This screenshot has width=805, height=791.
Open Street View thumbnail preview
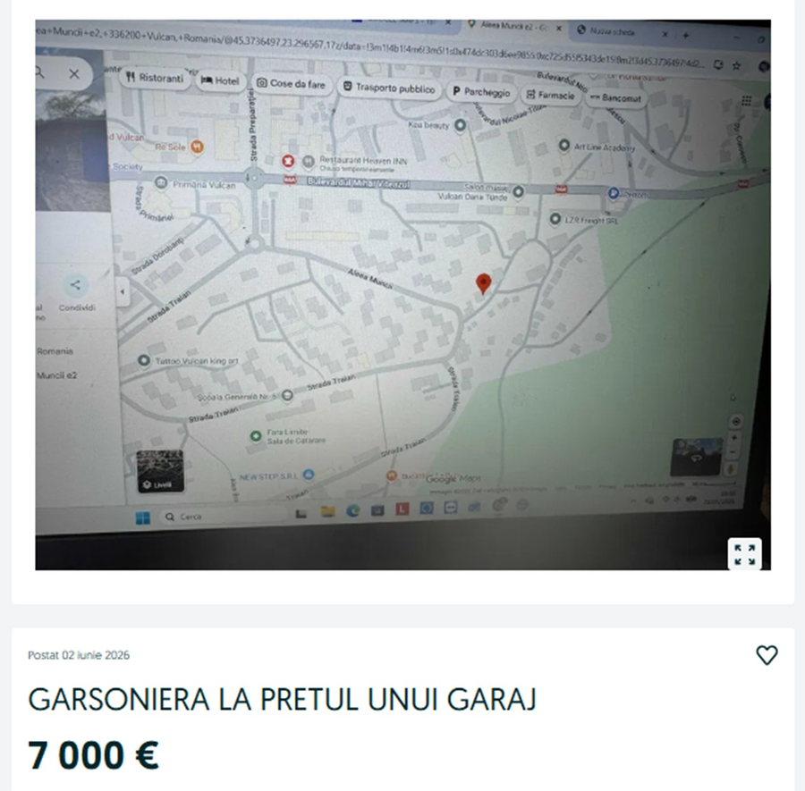coord(697,457)
